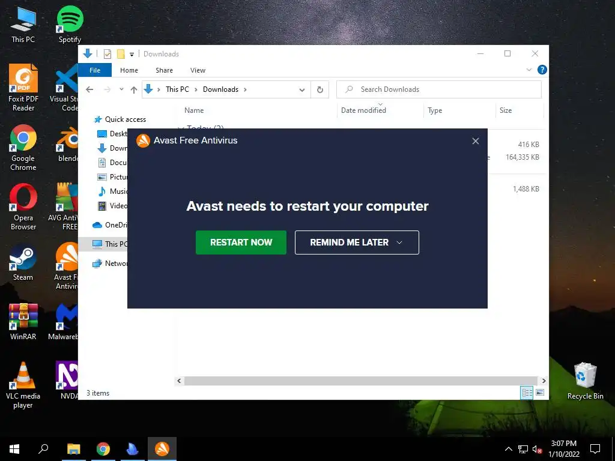This screenshot has height=461, width=615.
Task: Open the Avast Free Antivirus desktop shortcut
Action: click(x=66, y=266)
